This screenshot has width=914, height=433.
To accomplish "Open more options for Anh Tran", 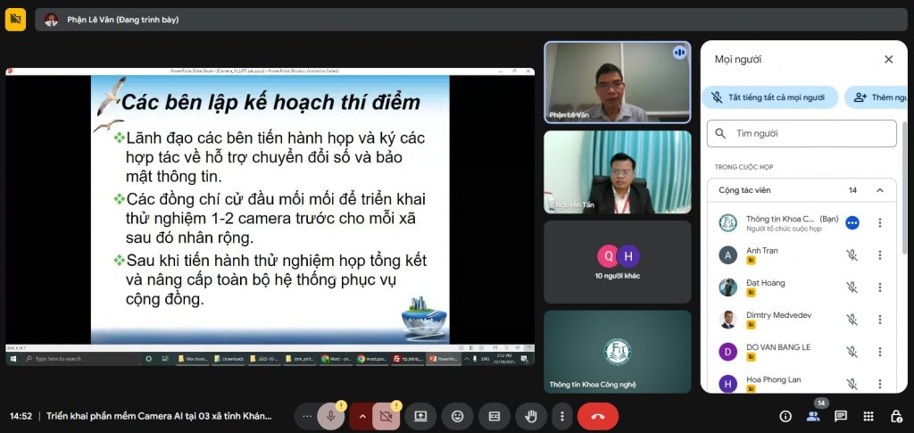I will [x=879, y=254].
